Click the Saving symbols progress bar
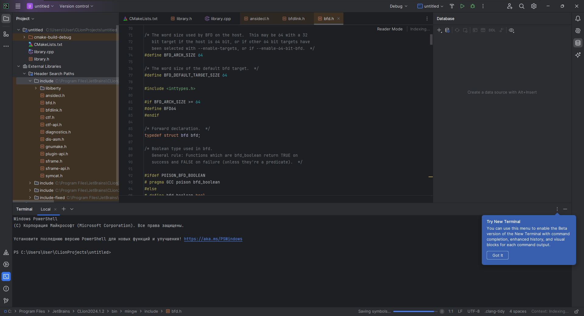Screen dimensions: 584x316 point(415,311)
